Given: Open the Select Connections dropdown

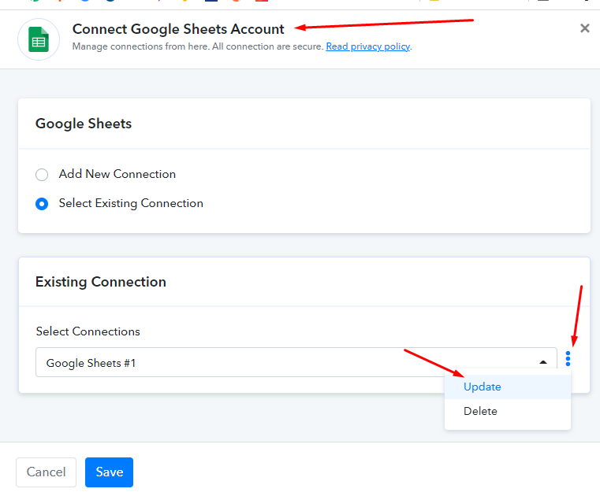Looking at the screenshot, I should click(x=296, y=362).
